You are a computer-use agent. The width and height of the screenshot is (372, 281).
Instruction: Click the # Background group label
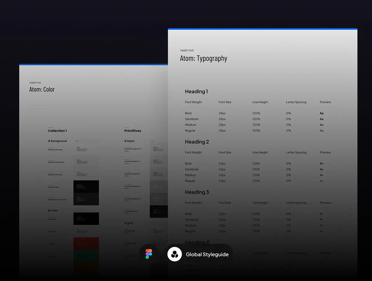(x=57, y=141)
